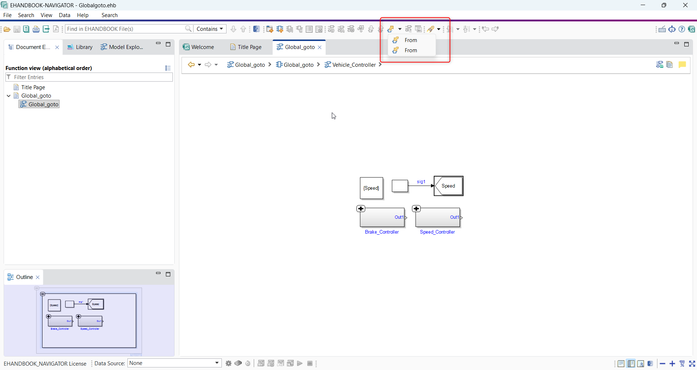Click the yellow sticky note icon
This screenshot has height=370, width=697.
682,65
